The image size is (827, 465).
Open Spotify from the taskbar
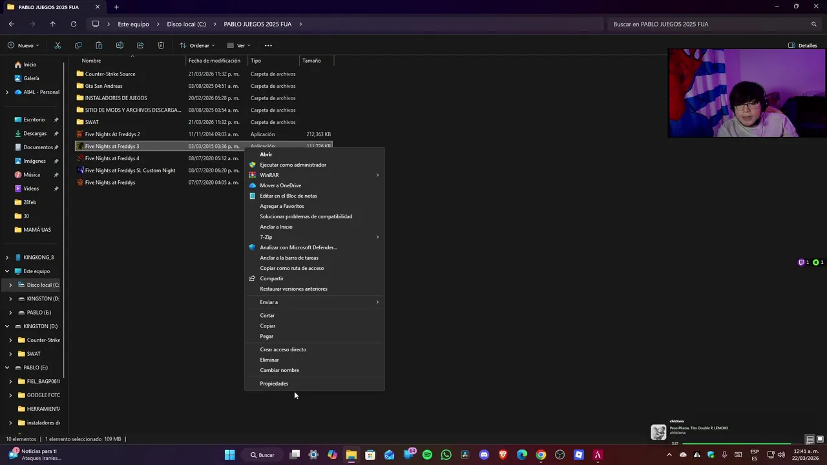pos(427,455)
